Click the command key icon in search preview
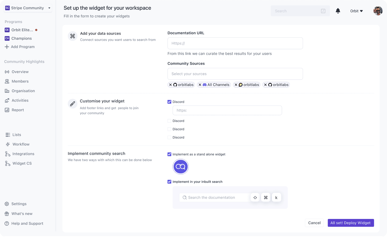 pyautogui.click(x=266, y=198)
